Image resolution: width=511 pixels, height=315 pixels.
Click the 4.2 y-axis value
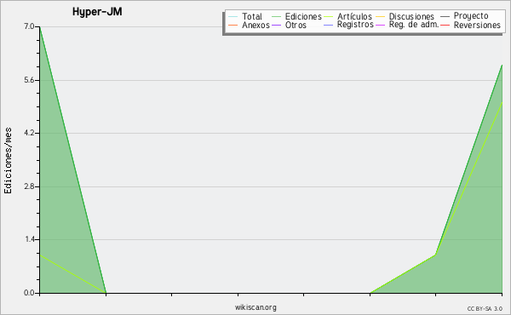(x=29, y=133)
